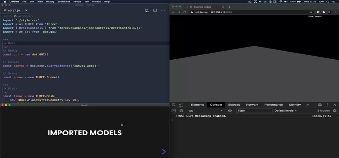Switch to the Elements DevTools tab
Screen dimensions: 339x158
pos(197,105)
